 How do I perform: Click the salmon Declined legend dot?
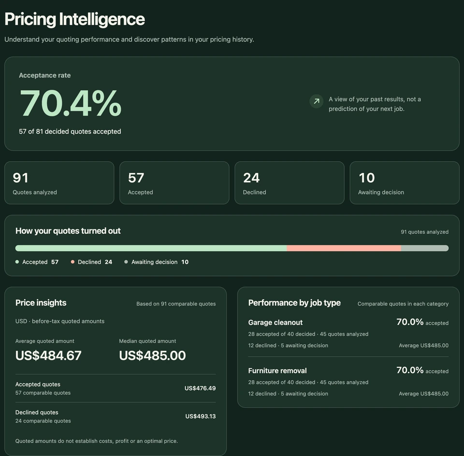72,262
